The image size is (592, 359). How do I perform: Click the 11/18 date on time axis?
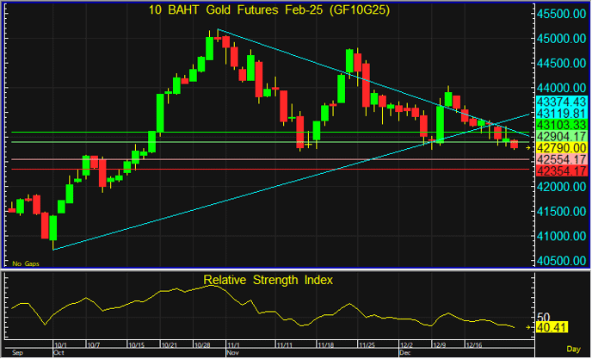pyautogui.click(x=326, y=344)
